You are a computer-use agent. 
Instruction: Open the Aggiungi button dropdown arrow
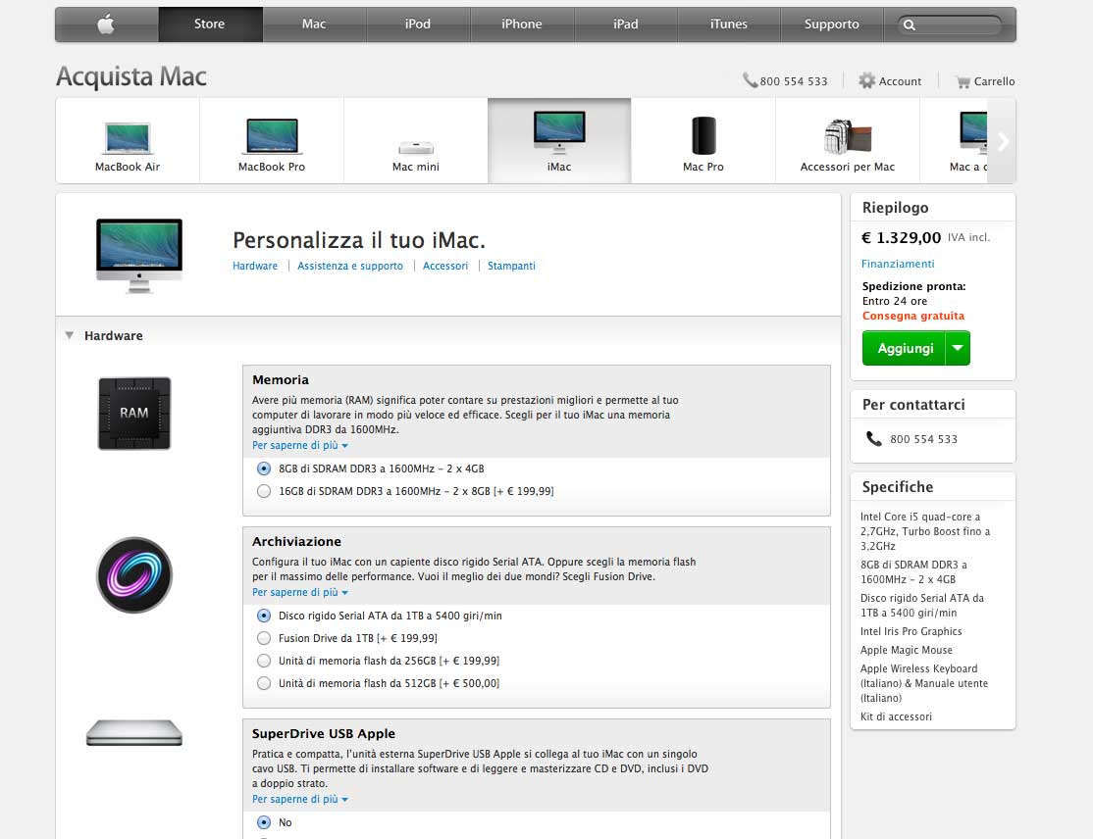coord(958,348)
